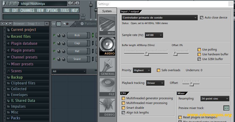Image resolution: width=235 pixels, height=122 pixels.
Task: Click the Recent files folder icon
Action: pyautogui.click(x=9, y=37)
